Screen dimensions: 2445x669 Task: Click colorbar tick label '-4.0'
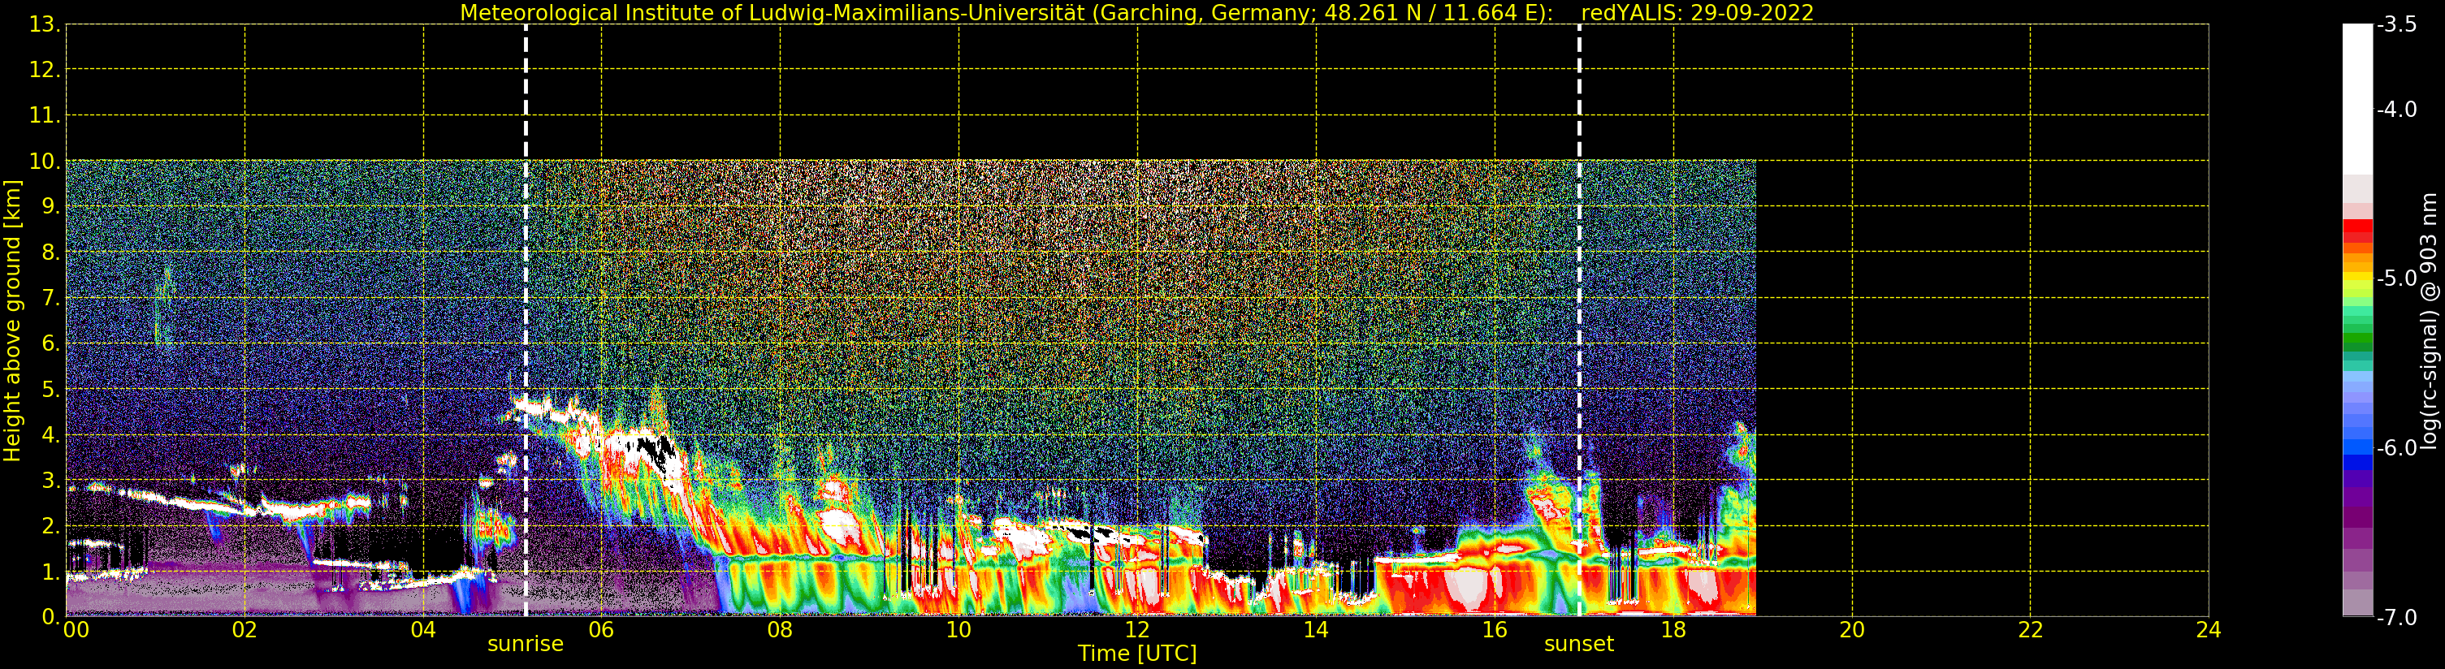click(2396, 109)
